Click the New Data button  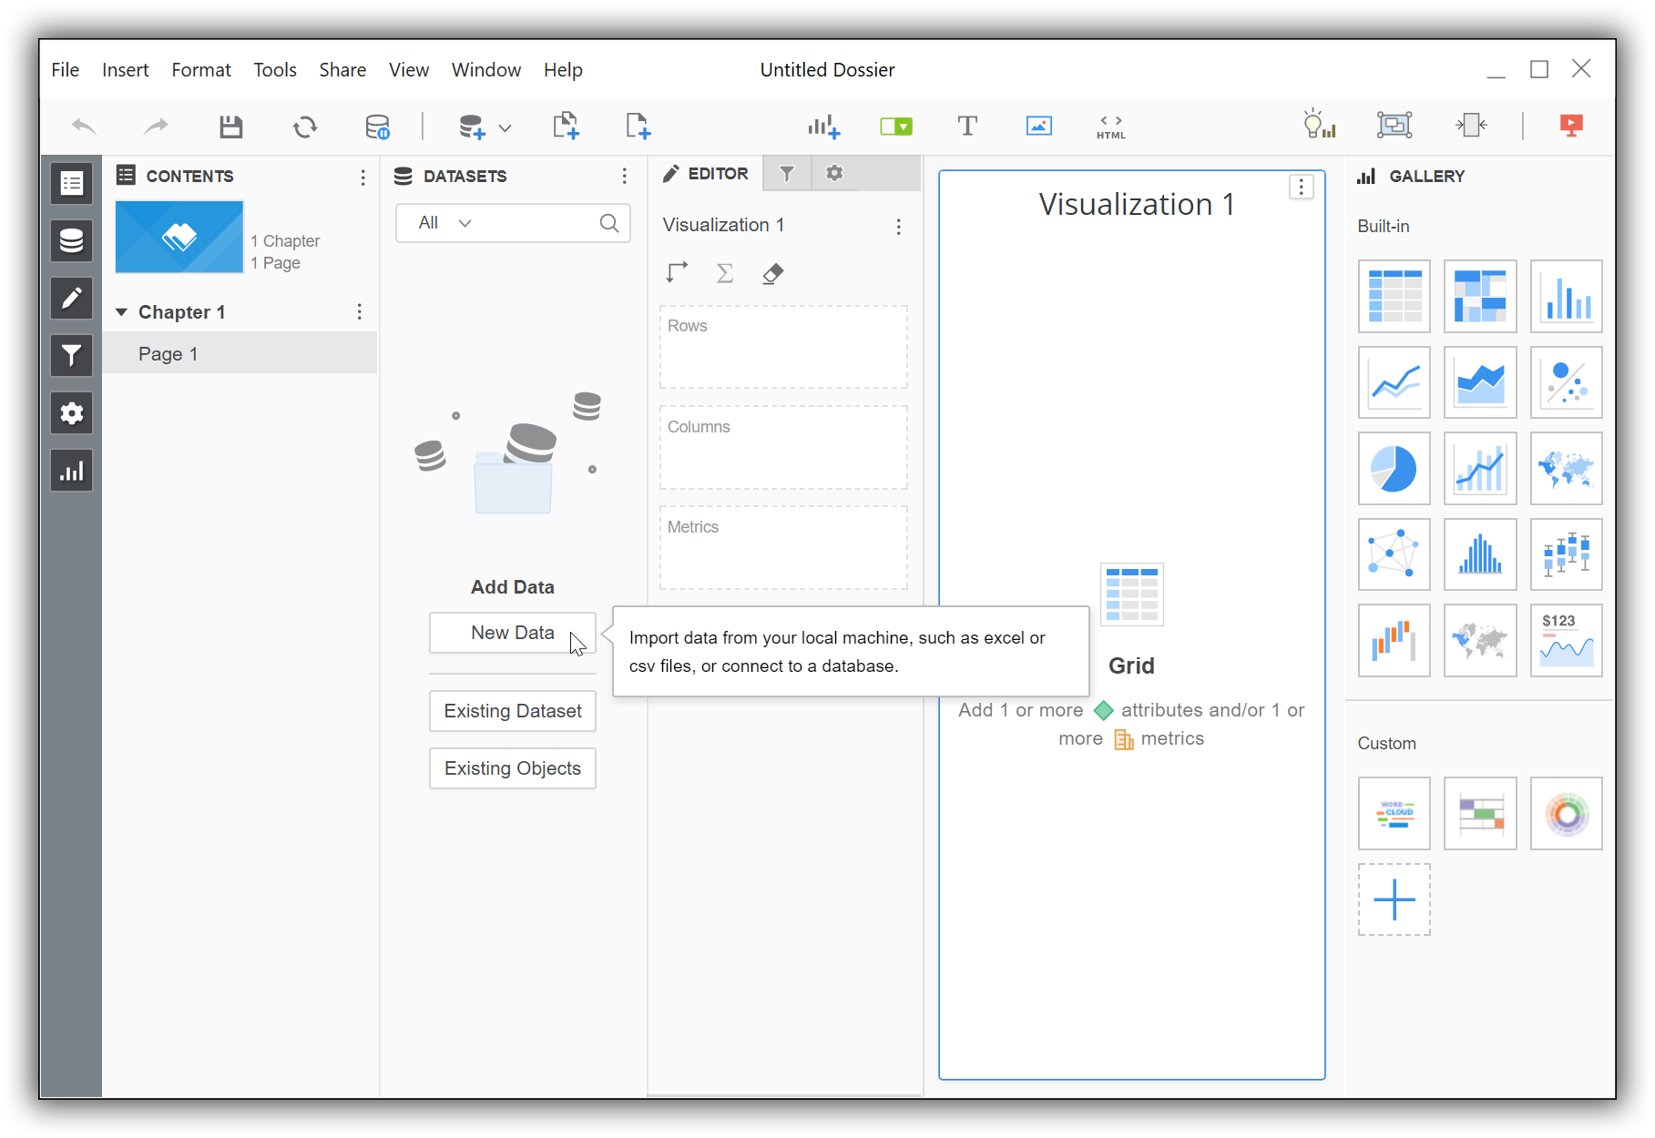[x=512, y=632]
